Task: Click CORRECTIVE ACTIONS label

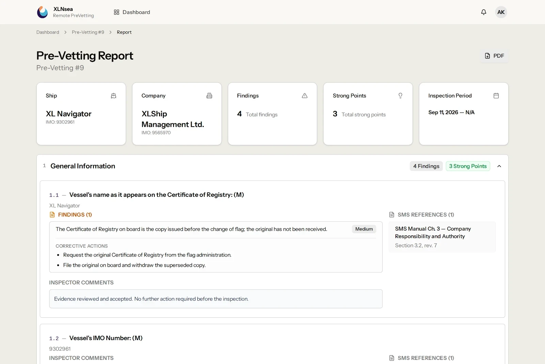Action: pyautogui.click(x=82, y=246)
